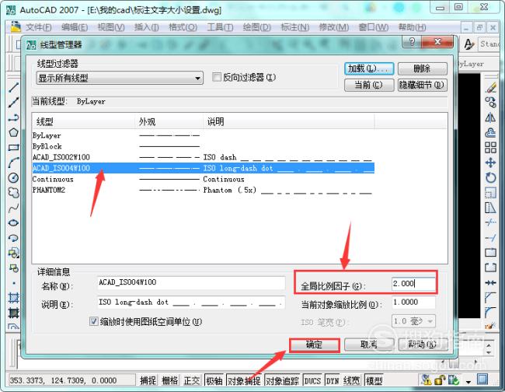505x392 pixels.
Task: Click the 当前(C) button
Action: coord(369,85)
